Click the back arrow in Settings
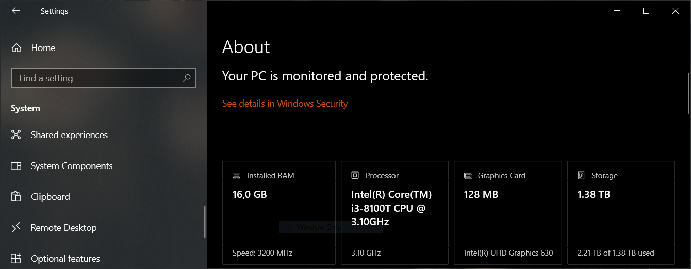The width and height of the screenshot is (691, 269). (15, 11)
